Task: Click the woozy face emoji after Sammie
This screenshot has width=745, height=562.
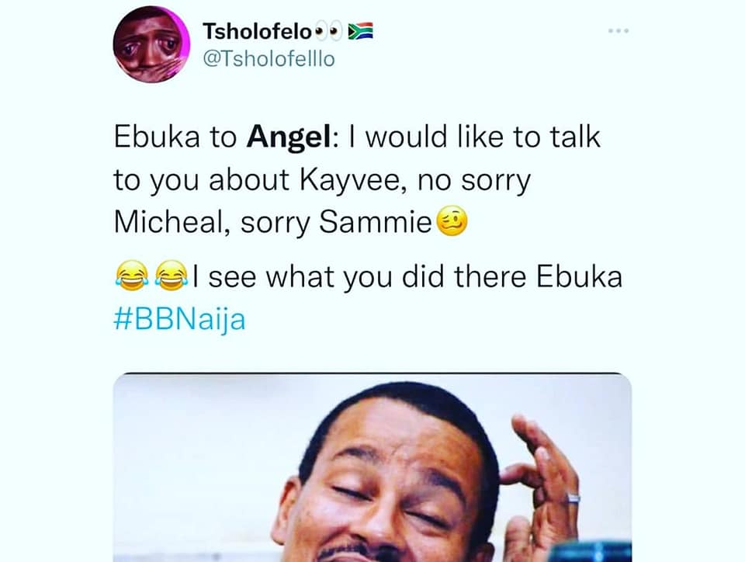Action: (x=452, y=221)
